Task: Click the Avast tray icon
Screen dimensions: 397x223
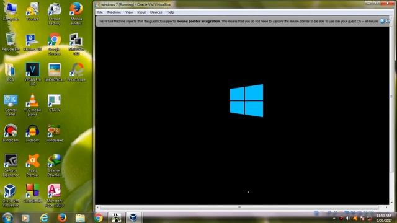Action: click(355, 218)
